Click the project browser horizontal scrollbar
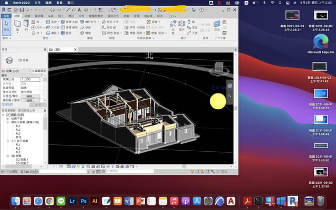 click(x=18, y=166)
